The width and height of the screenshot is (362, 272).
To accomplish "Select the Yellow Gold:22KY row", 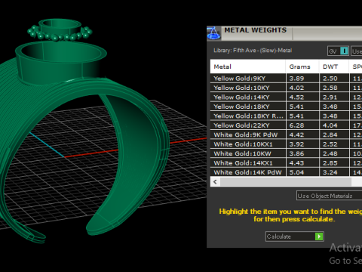I will (286, 125).
